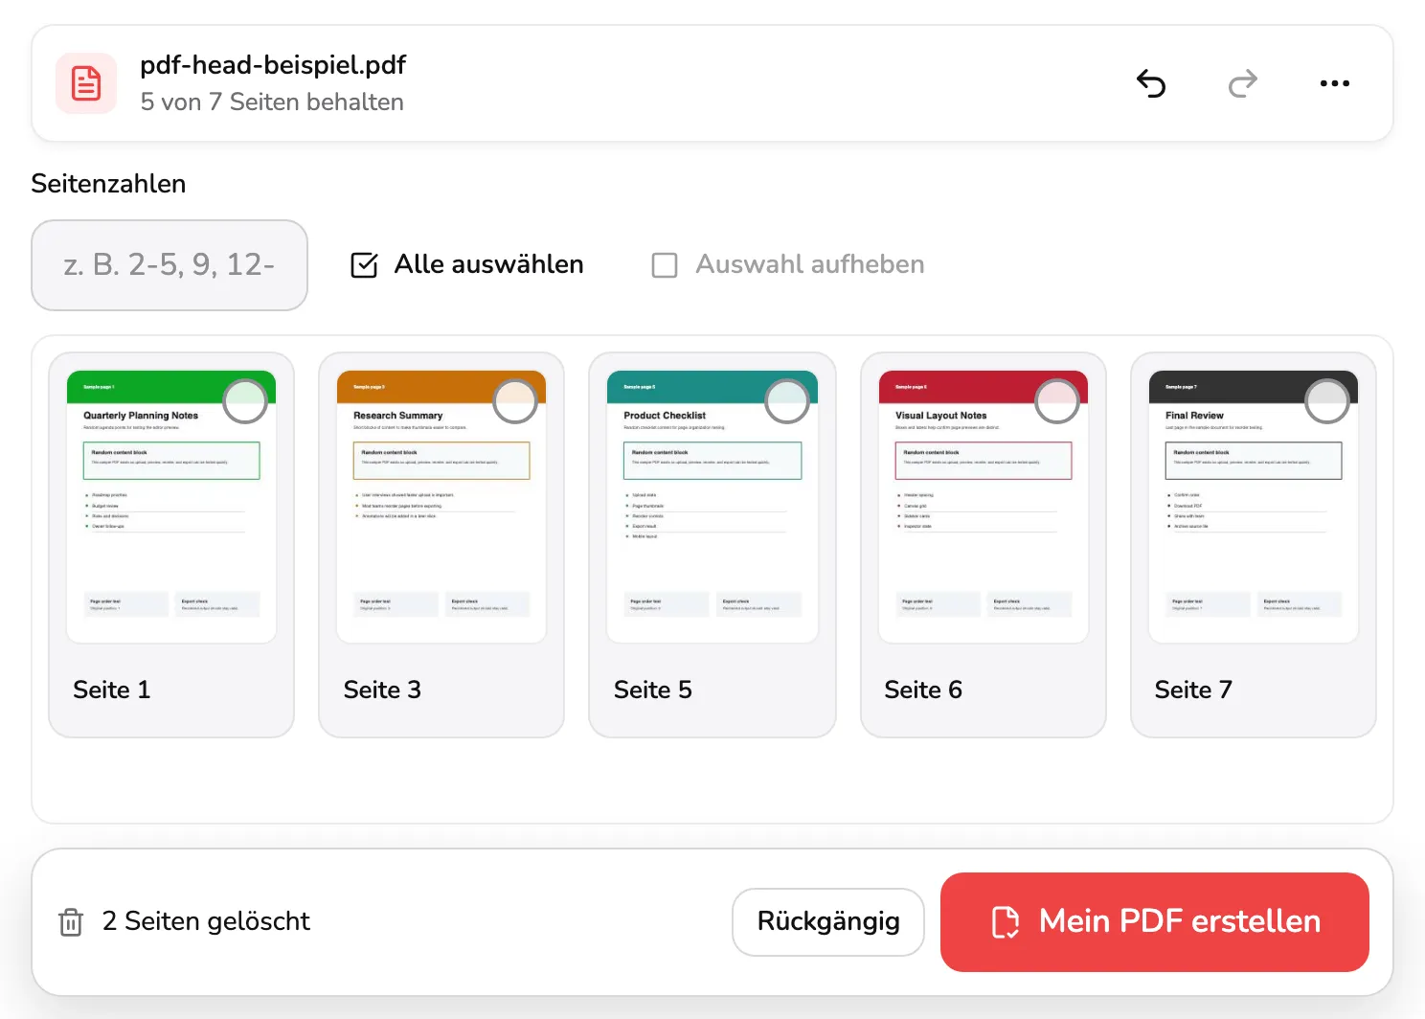This screenshot has width=1425, height=1019.
Task: Check the Alle auswählen checkbox
Action: coord(364,265)
